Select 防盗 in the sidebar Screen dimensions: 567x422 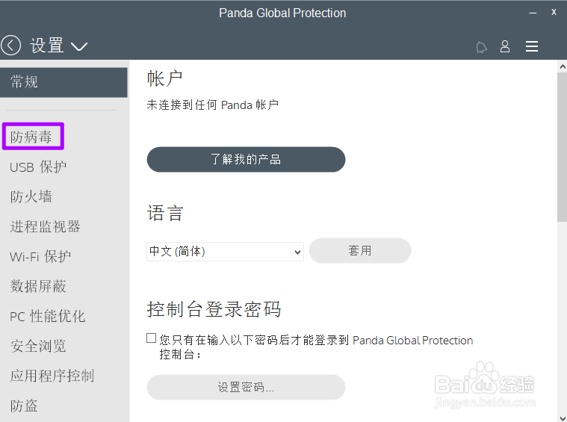[24, 406]
